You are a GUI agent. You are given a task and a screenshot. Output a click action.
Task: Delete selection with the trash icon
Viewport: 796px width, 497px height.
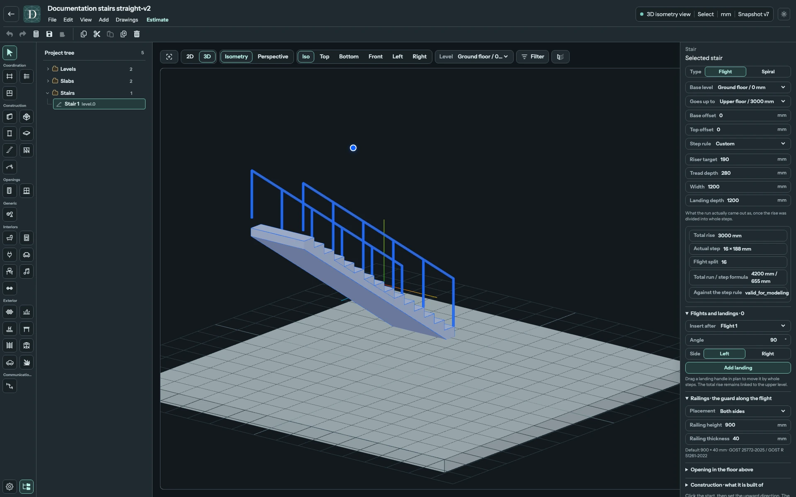click(137, 34)
